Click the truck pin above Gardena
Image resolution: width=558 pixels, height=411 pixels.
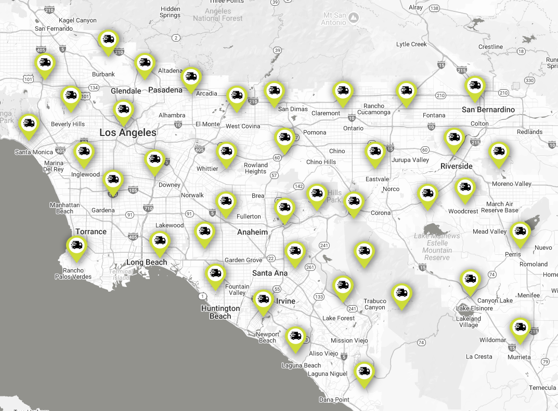point(113,180)
